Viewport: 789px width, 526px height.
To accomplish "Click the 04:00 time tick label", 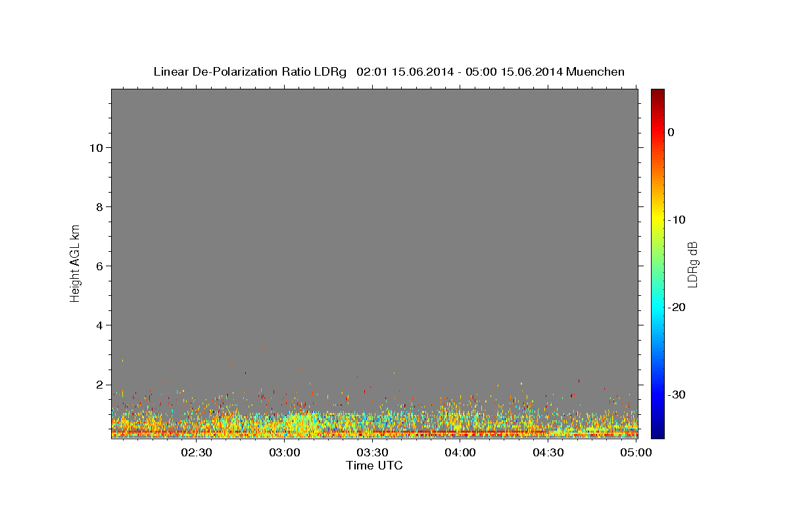I will pos(460,452).
